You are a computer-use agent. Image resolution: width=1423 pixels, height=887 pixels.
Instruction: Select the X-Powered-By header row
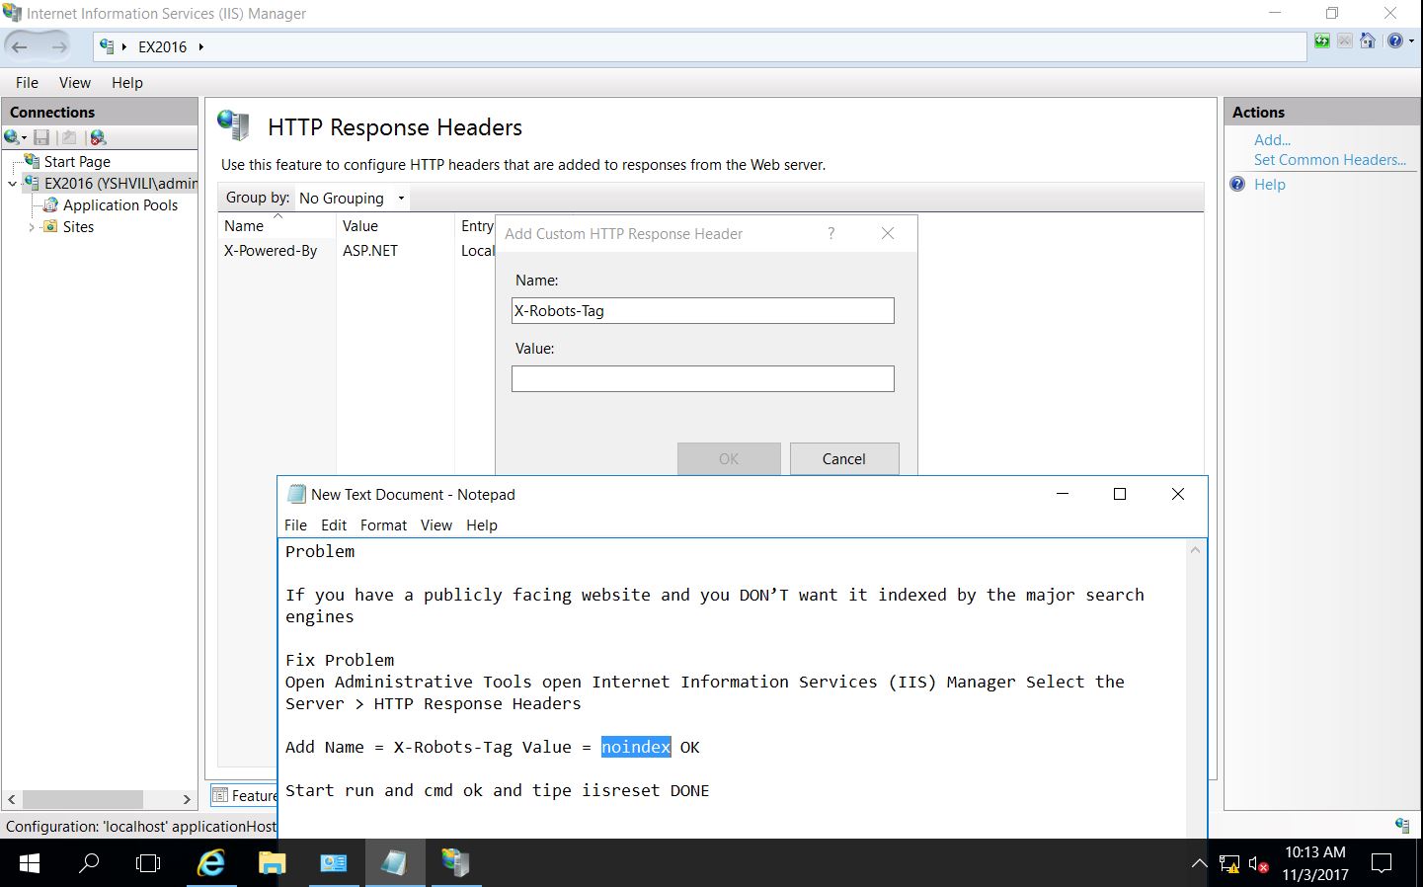pos(356,250)
